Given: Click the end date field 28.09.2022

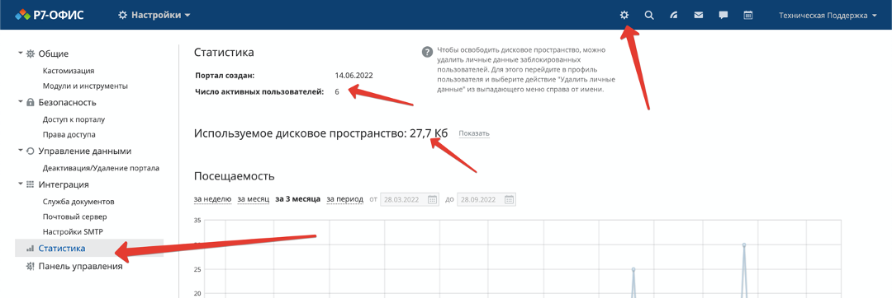Looking at the screenshot, I should click(x=486, y=199).
